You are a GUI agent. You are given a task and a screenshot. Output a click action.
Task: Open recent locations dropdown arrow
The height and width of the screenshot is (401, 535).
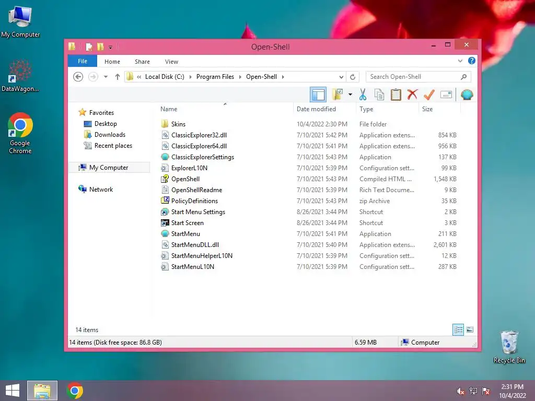coord(106,77)
